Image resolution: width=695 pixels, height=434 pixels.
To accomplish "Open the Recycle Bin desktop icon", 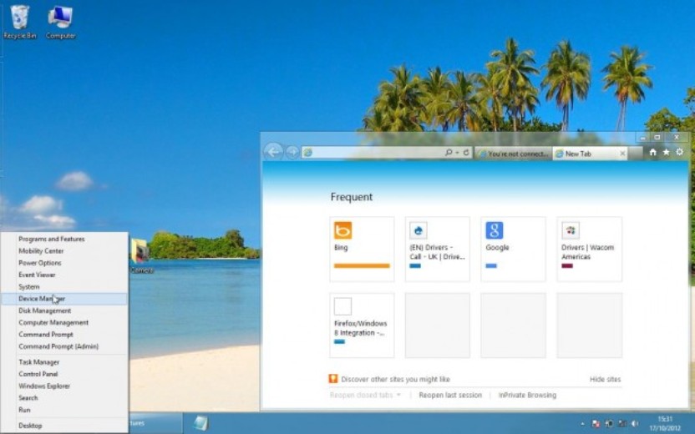I will pos(19,23).
